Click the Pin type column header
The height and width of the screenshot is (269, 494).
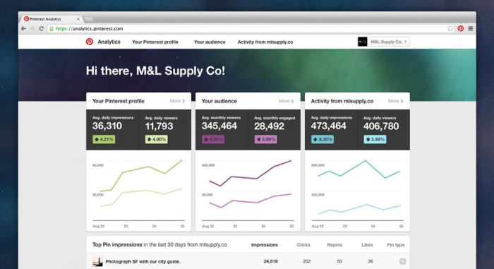click(x=396, y=245)
